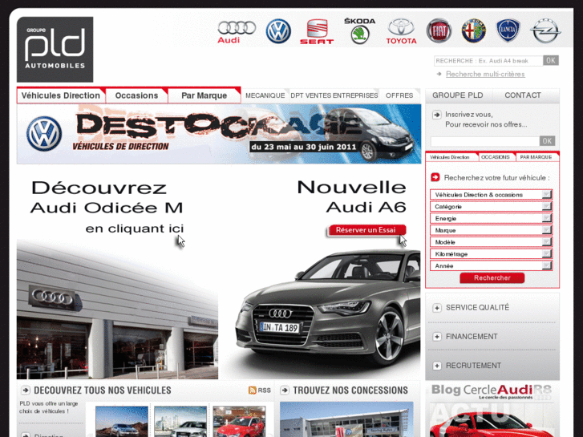Click the SERVICE QUALITÉ label
The image size is (583, 437).
pyautogui.click(x=477, y=308)
